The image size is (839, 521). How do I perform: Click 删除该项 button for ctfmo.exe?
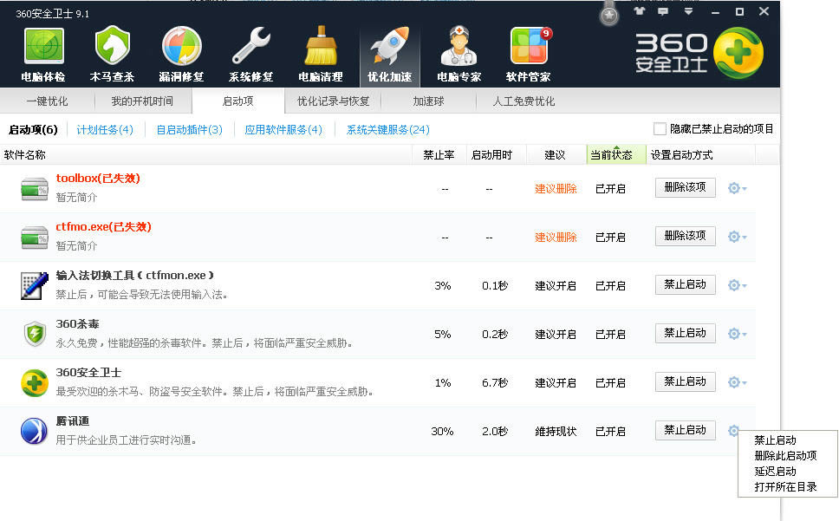click(685, 236)
